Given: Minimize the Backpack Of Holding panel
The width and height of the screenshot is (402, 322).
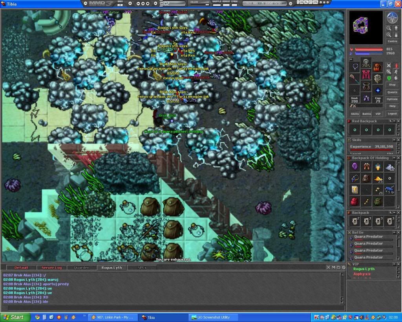Looking at the screenshot, I should pos(394,158).
